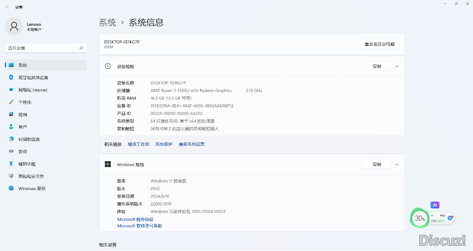The width and height of the screenshot is (473, 251).
Task: Click 复制 button in 设备规格 header
Action: tap(377, 66)
